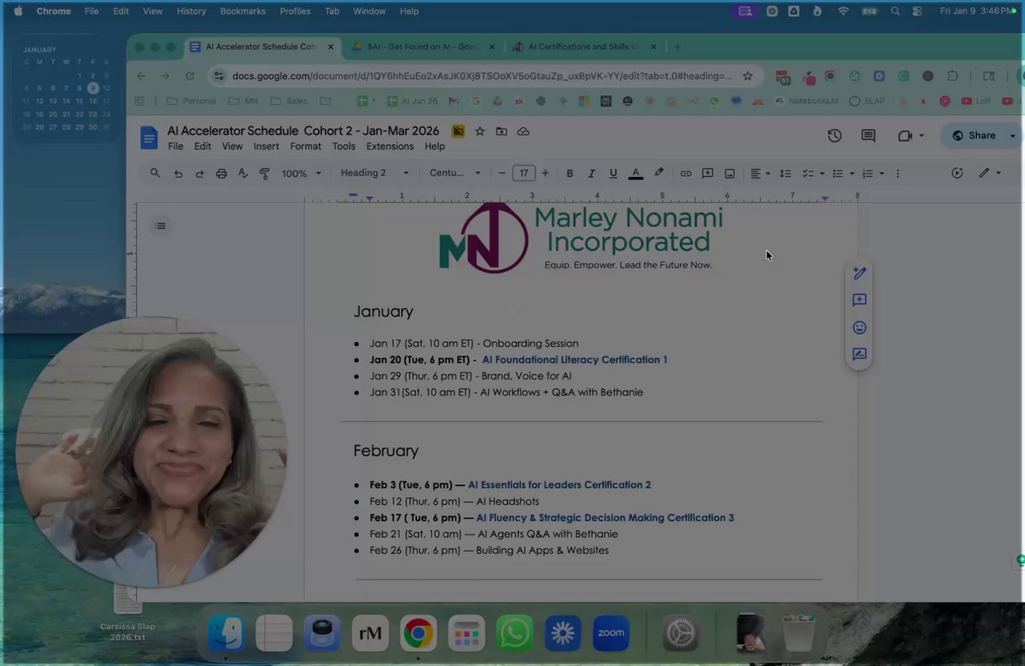Open the Format menu
The width and height of the screenshot is (1025, 666).
[305, 146]
